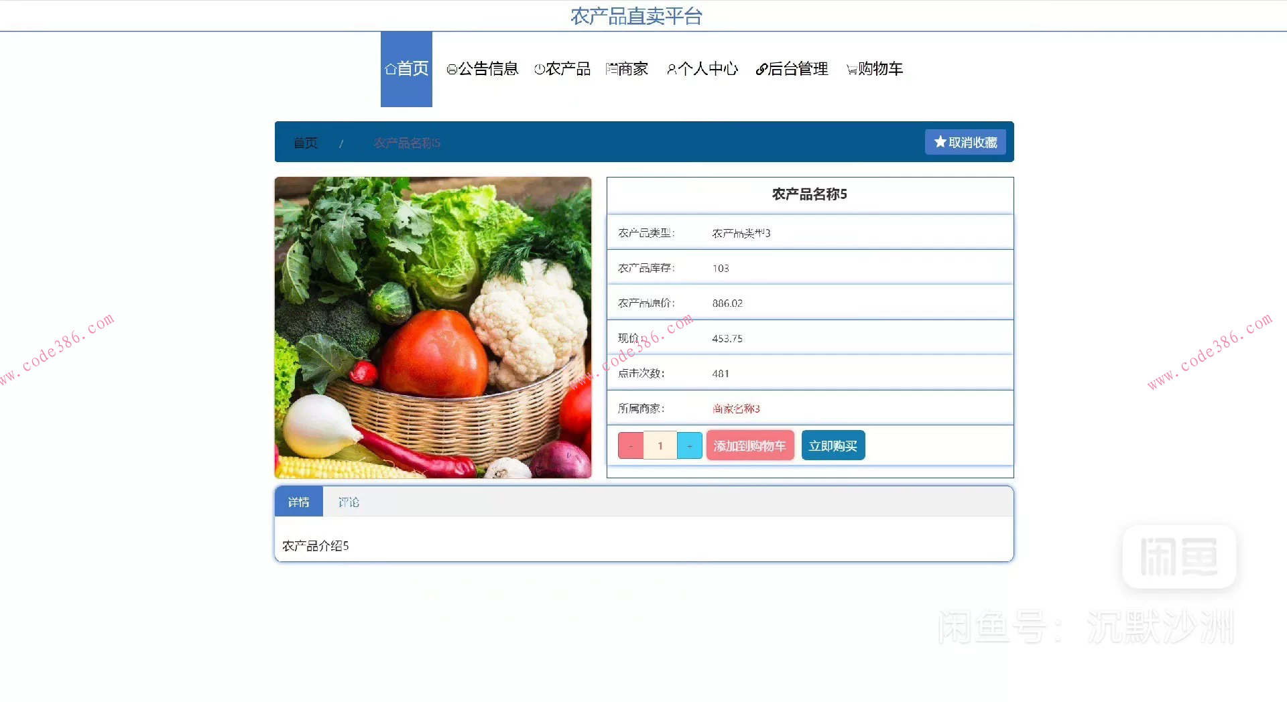Click the 添加到购物车 button
The image size is (1287, 702).
click(x=750, y=445)
